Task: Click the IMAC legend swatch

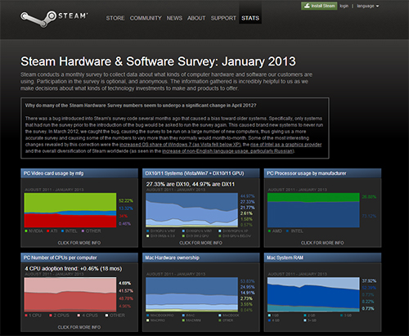Action: coord(183,316)
